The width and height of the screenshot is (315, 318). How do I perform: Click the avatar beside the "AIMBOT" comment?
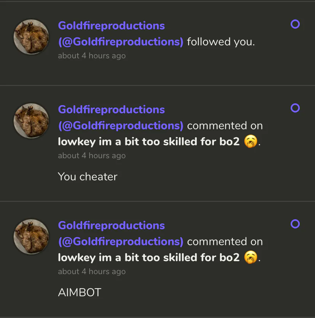31,237
